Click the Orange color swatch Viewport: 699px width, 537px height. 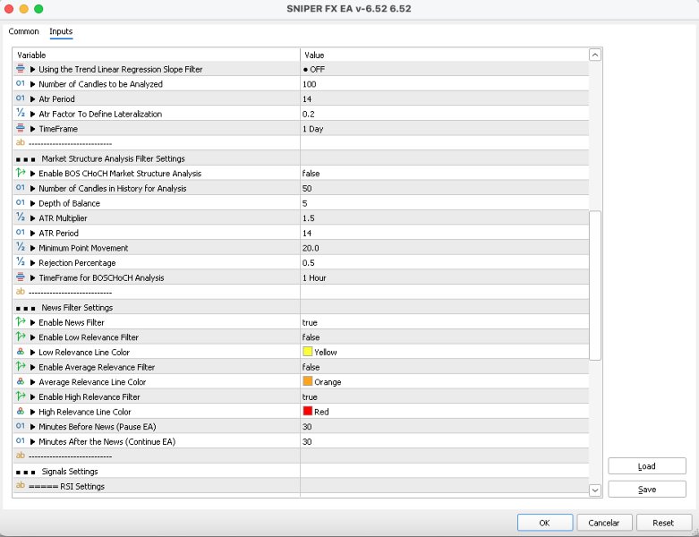(x=308, y=381)
